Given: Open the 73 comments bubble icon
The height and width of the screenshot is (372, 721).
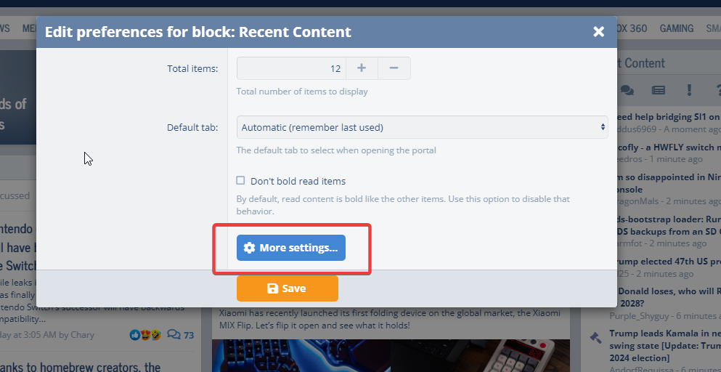Looking at the screenshot, I should (174, 335).
